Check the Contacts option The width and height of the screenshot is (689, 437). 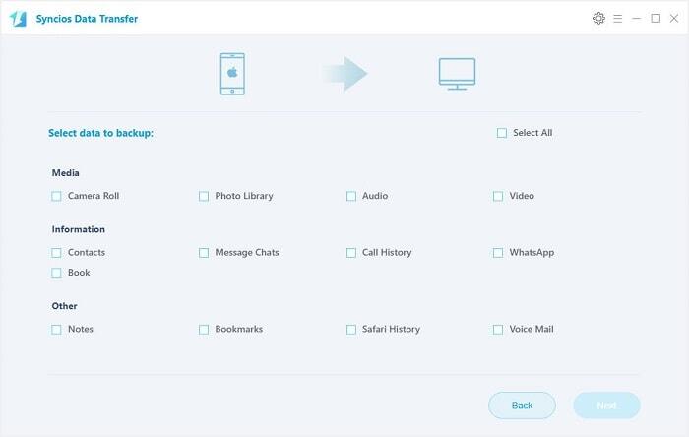(x=57, y=253)
